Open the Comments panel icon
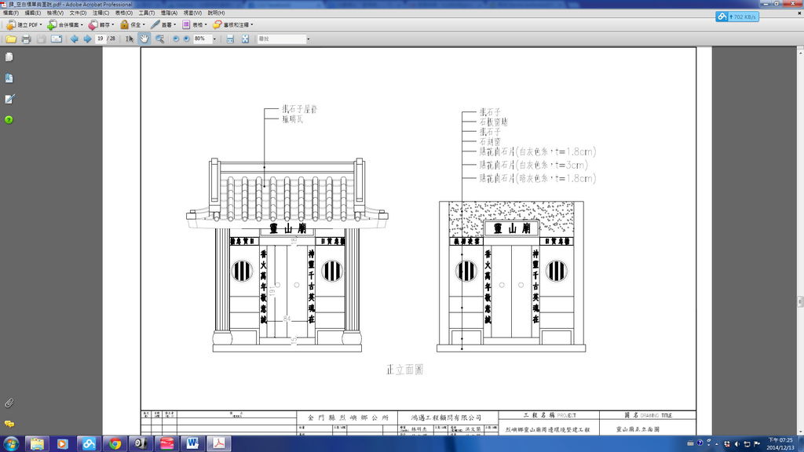The width and height of the screenshot is (804, 452). [x=9, y=424]
